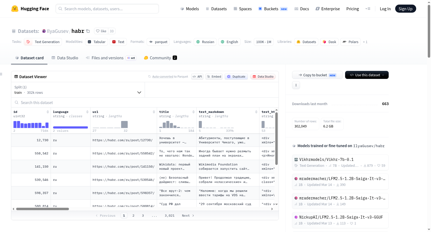Open Docs in top navigation
The height and width of the screenshot is (232, 431).
click(302, 9)
